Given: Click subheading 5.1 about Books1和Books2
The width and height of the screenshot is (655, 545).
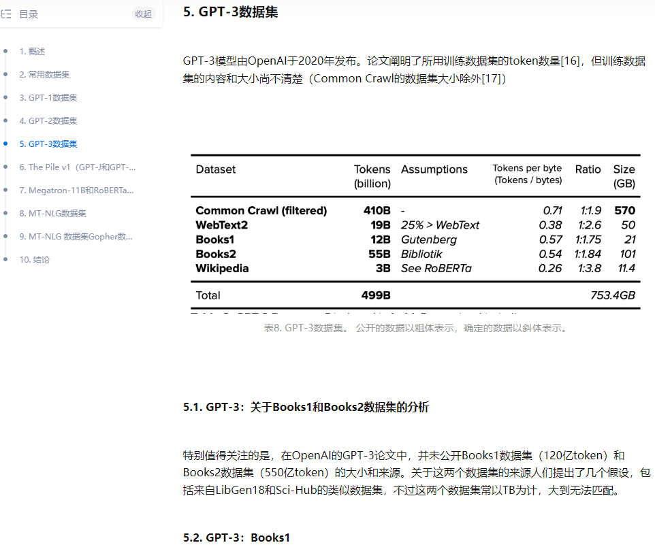Looking at the screenshot, I should [x=306, y=408].
